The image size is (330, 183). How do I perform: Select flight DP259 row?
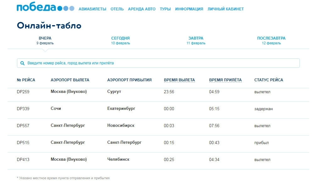(23, 92)
